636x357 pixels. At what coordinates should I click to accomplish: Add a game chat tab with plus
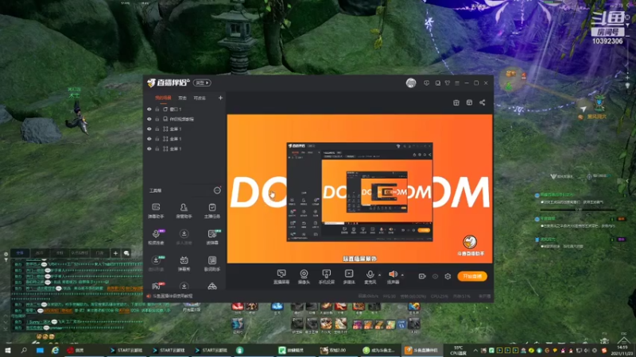tap(115, 253)
